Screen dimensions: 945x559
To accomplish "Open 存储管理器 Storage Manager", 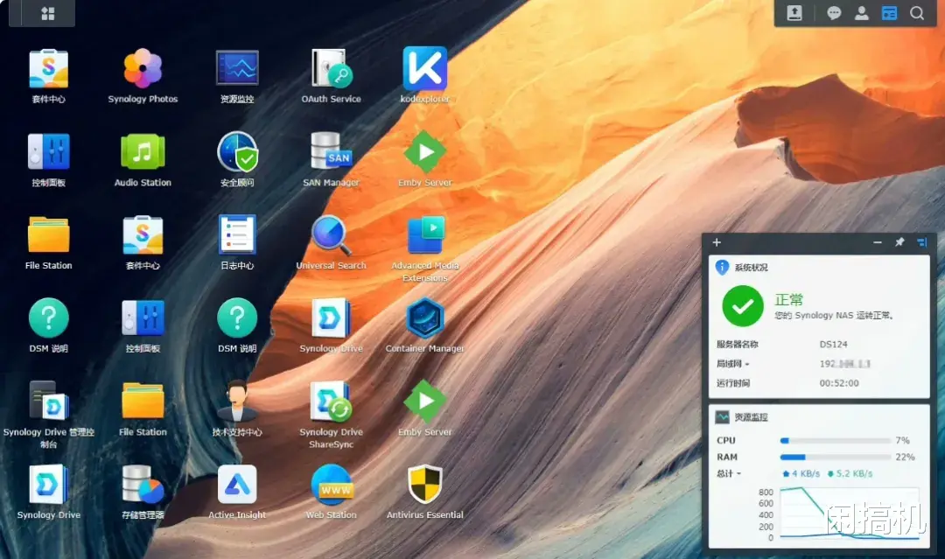I will pos(143,493).
